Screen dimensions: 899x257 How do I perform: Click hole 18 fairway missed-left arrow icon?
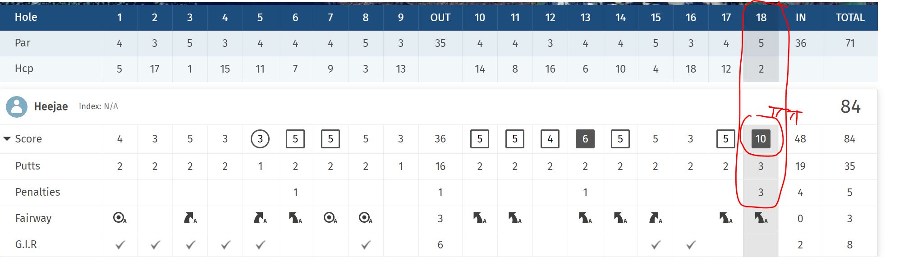(761, 218)
